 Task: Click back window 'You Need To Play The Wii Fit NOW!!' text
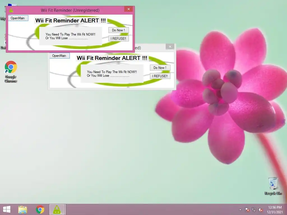click(x=112, y=72)
